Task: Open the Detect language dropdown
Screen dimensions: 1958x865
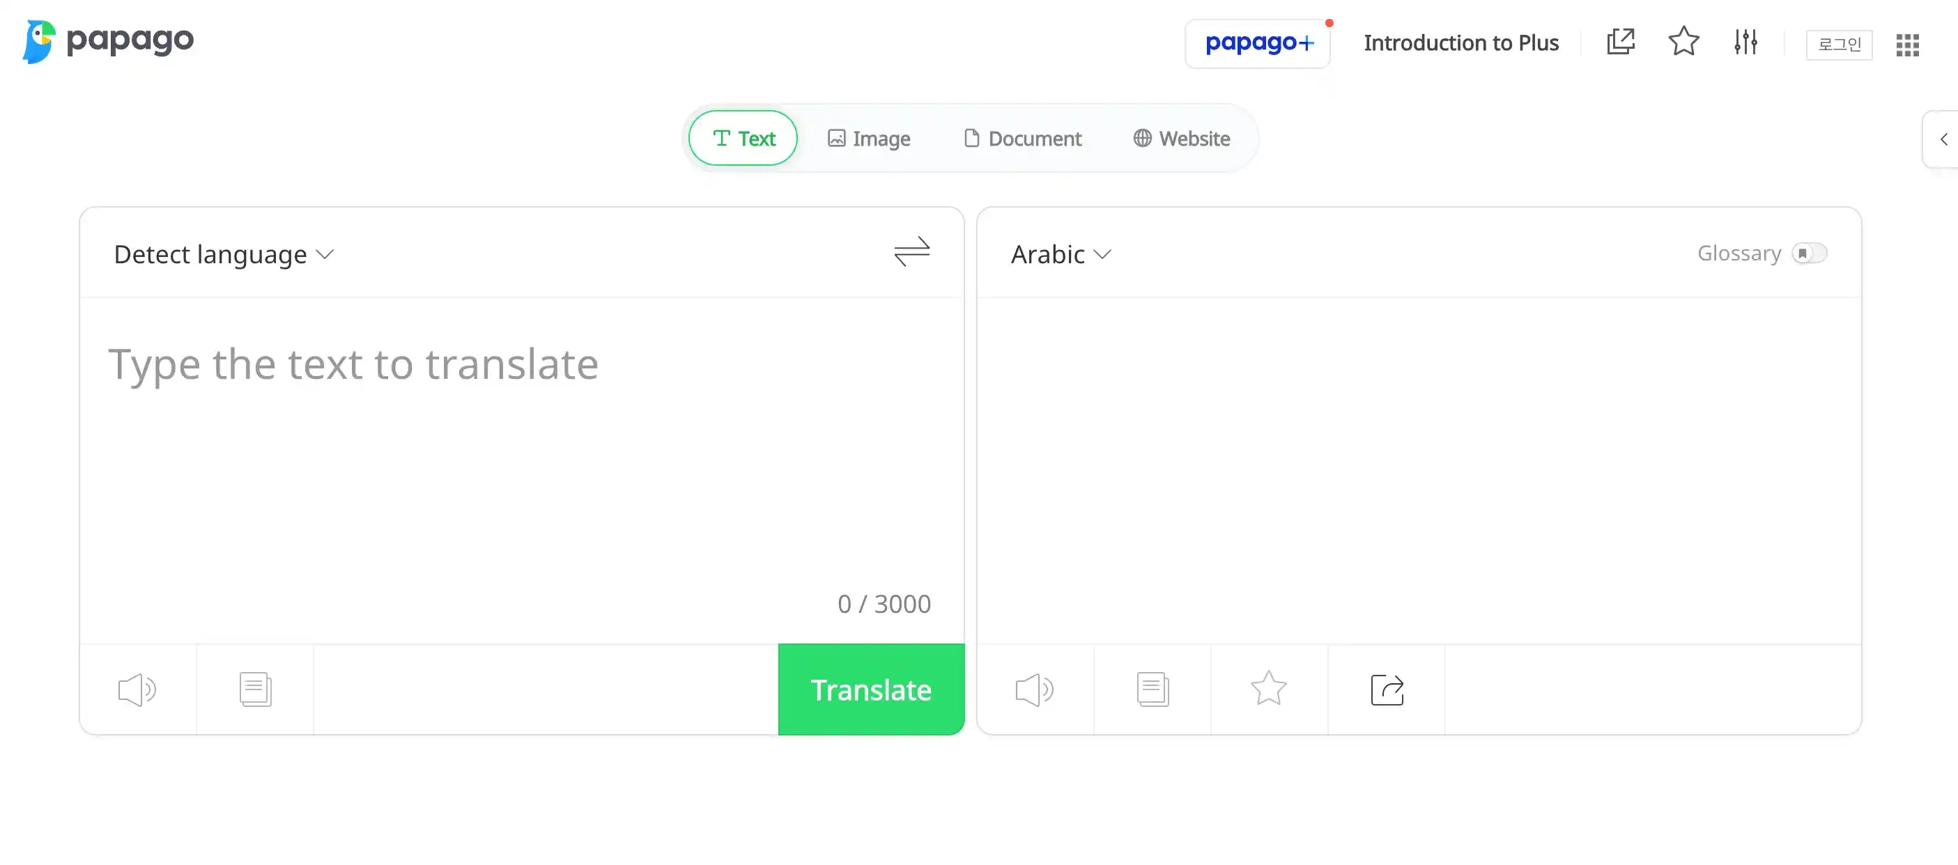Action: click(223, 254)
